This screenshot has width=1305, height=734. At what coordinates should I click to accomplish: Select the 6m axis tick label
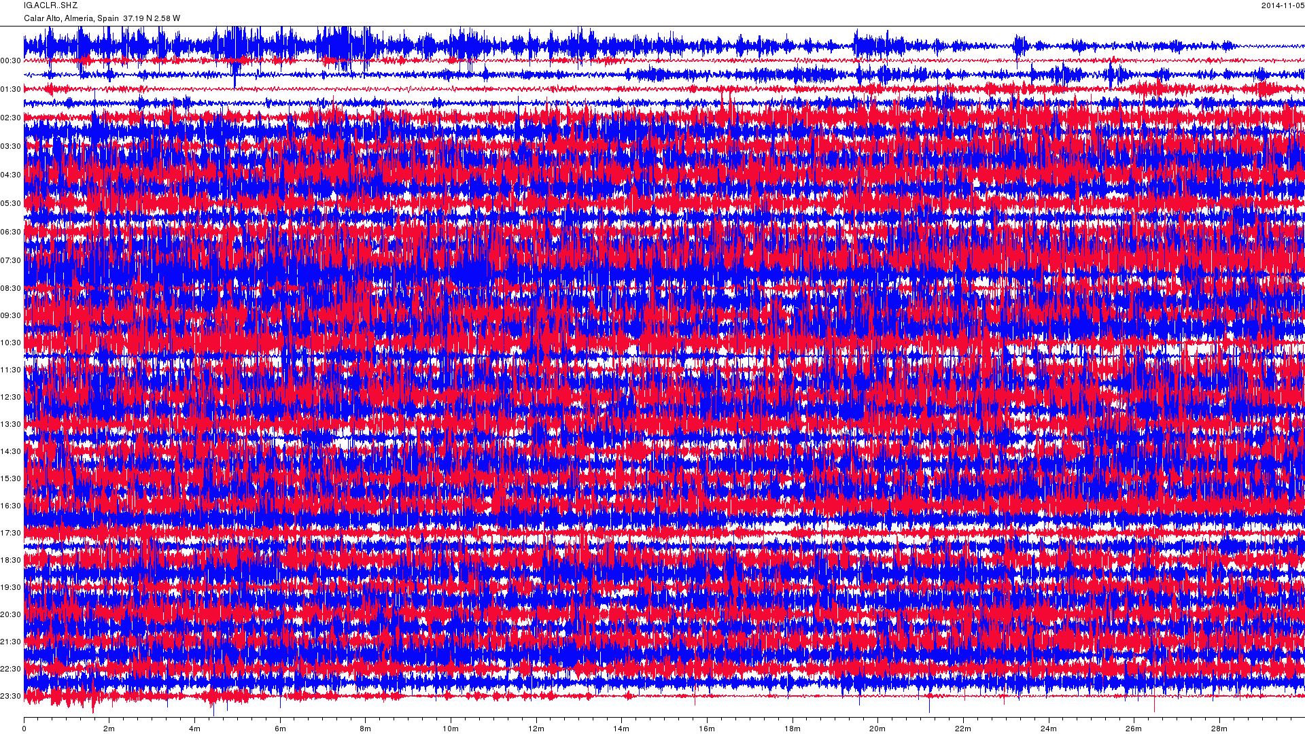click(x=280, y=729)
